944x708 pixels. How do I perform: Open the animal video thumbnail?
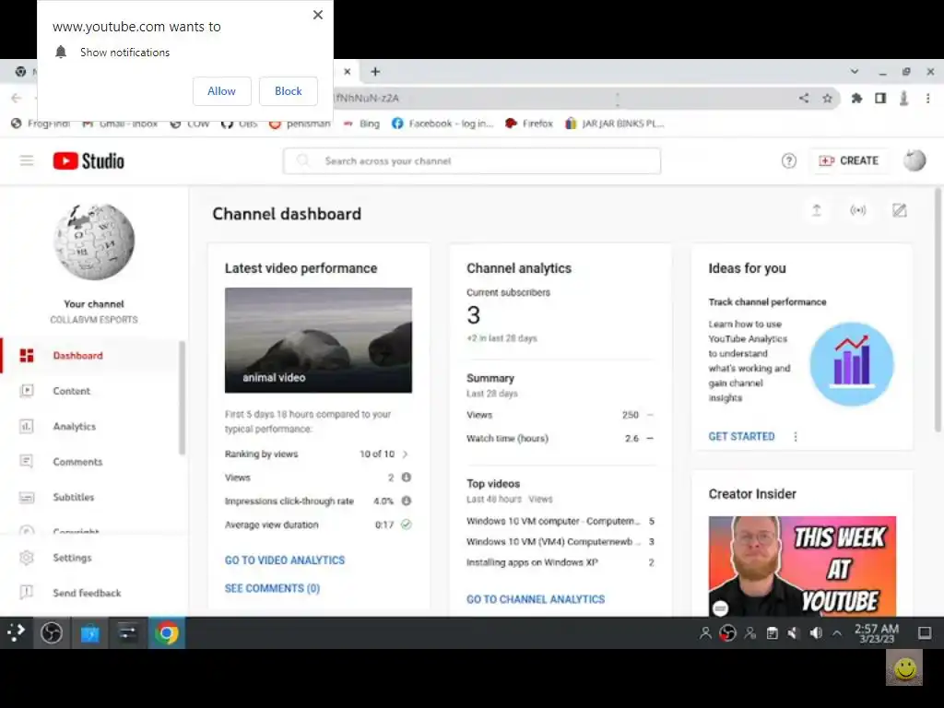pos(318,340)
